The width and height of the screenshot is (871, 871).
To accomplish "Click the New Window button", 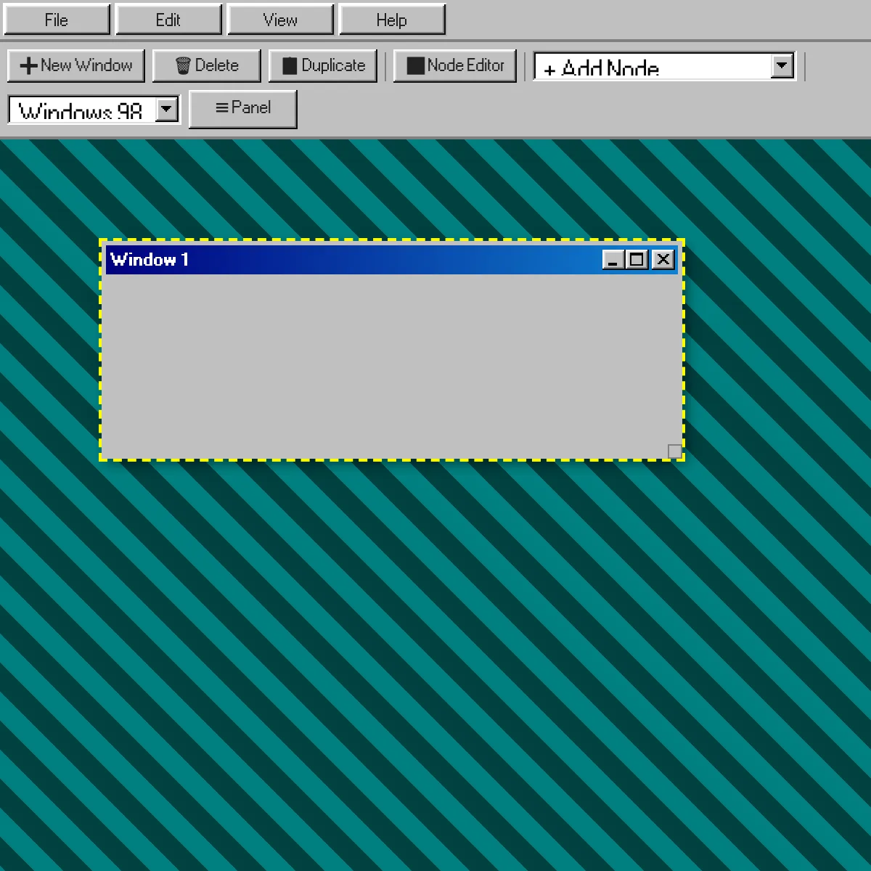I will 76,65.
